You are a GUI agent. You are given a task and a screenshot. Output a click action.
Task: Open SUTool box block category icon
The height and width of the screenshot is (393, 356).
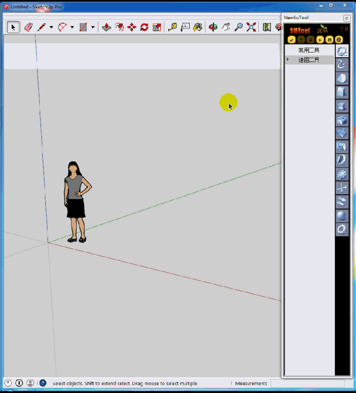click(x=342, y=92)
